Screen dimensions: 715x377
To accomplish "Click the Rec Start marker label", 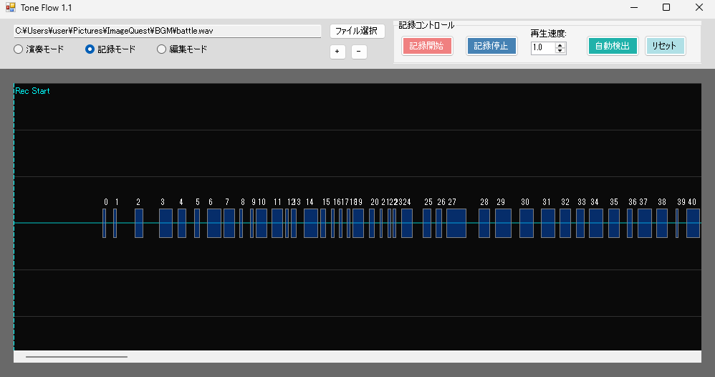I will click(x=32, y=91).
